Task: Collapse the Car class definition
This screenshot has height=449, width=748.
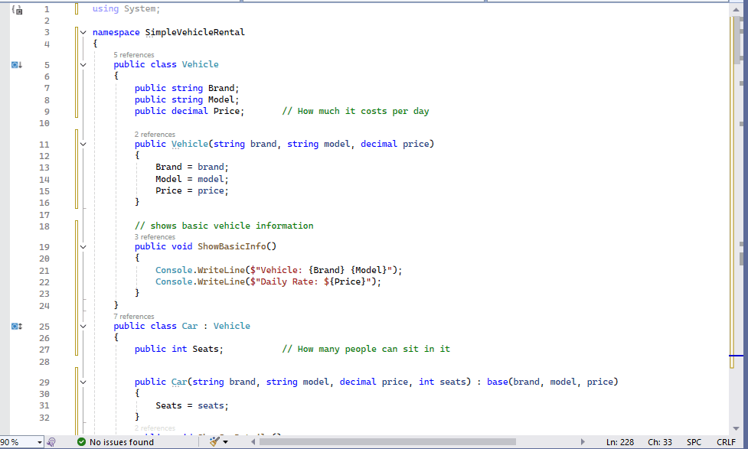Action: tap(83, 326)
